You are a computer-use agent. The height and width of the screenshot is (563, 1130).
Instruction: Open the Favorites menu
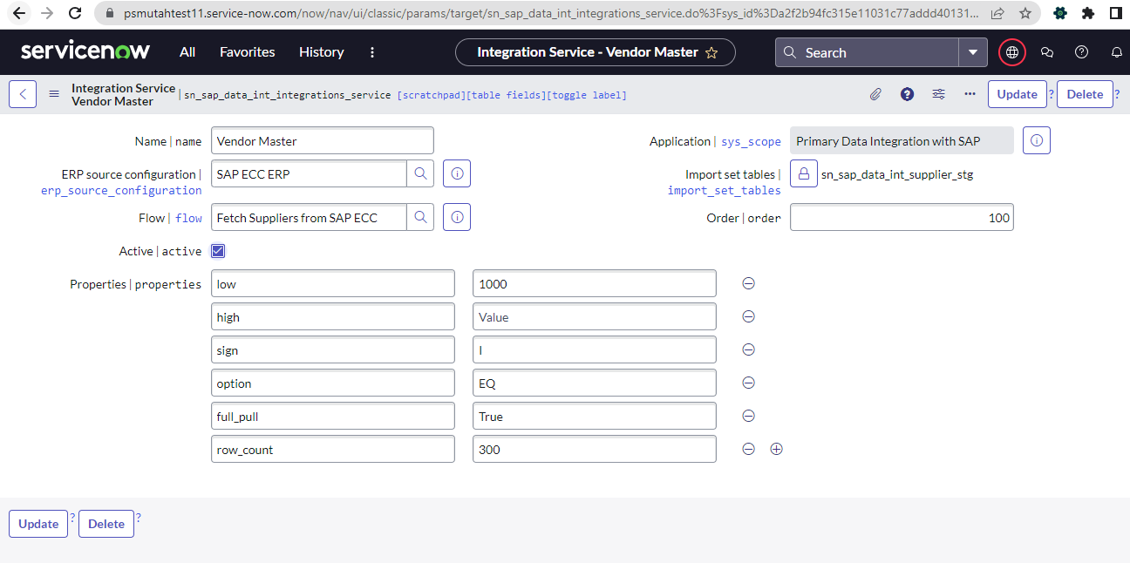248,52
